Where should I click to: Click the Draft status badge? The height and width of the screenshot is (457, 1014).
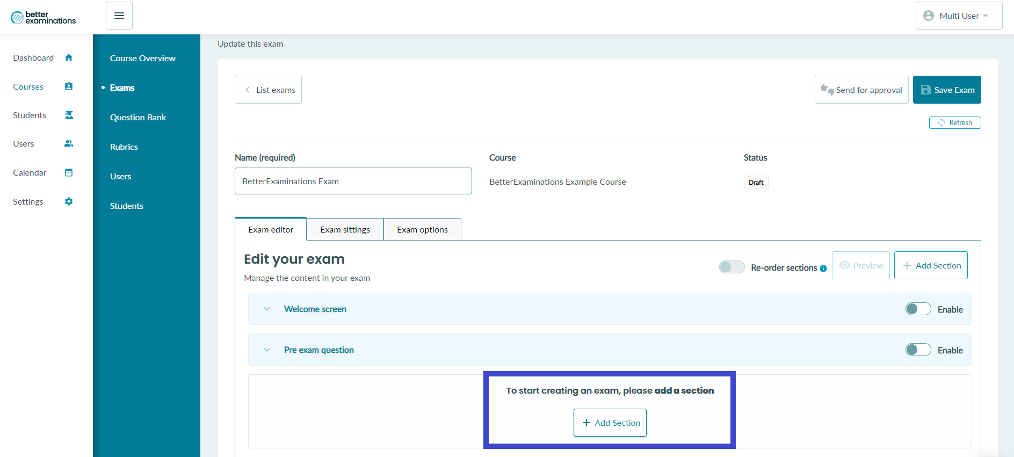pos(756,183)
